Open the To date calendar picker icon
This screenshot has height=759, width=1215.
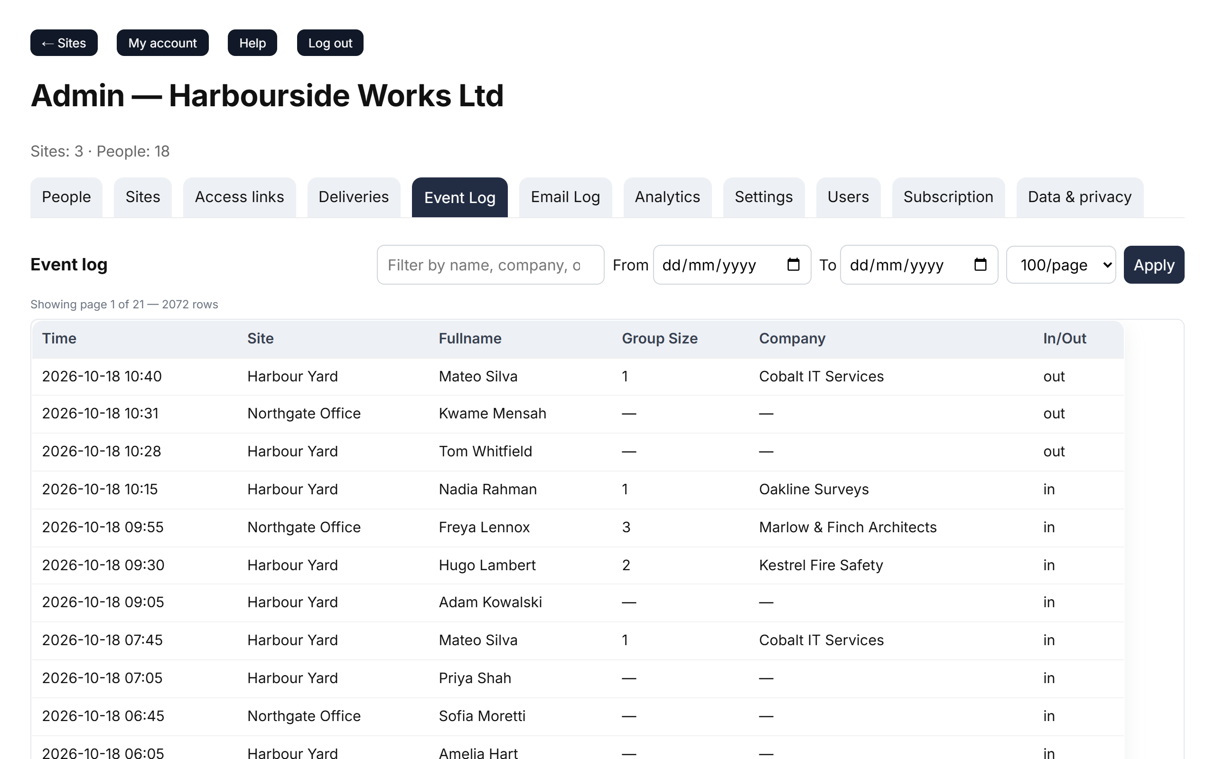click(x=980, y=265)
